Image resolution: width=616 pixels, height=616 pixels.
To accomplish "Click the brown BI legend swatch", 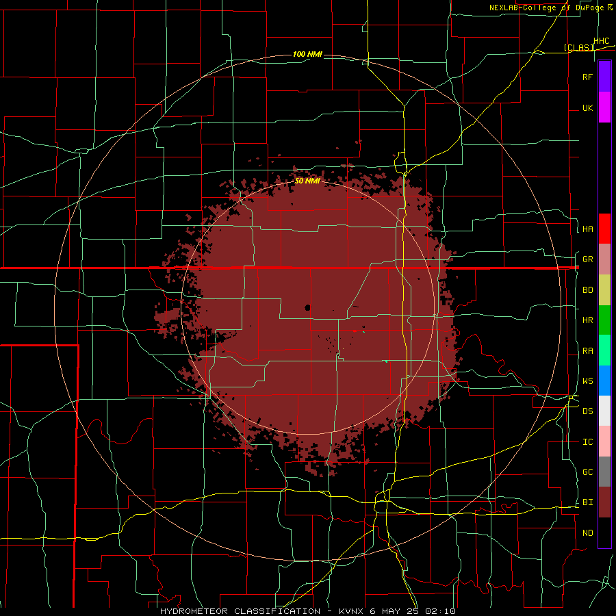I will 604,502.
